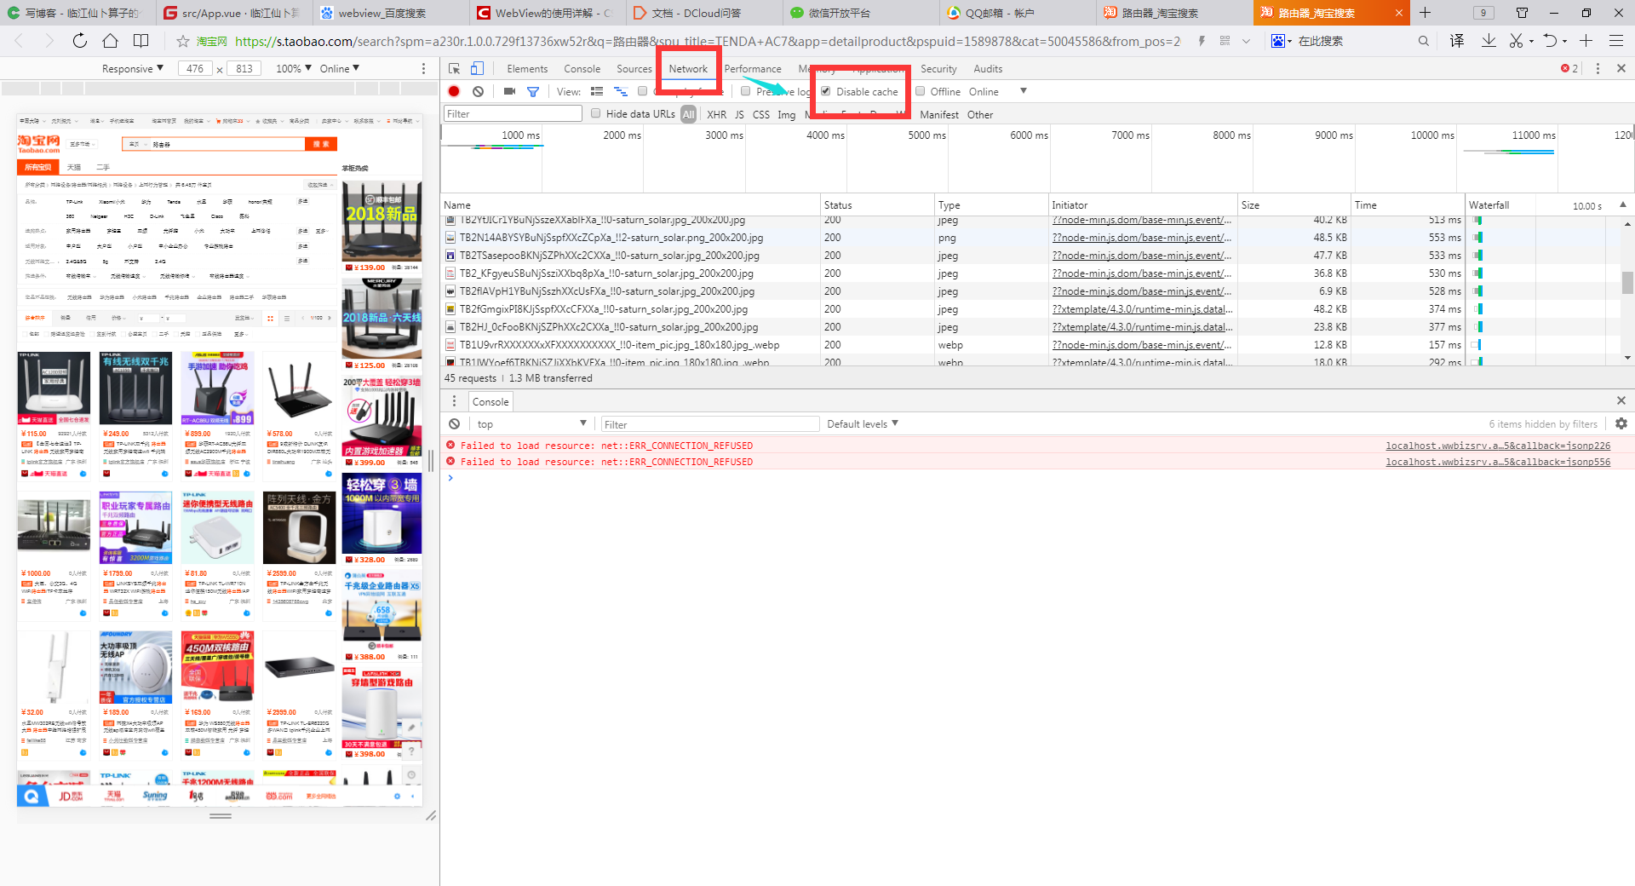Screen dimensions: 1635x886
Task: Show the page QR code icon
Action: point(1225,41)
